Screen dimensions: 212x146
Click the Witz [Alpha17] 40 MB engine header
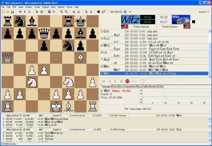18,115
